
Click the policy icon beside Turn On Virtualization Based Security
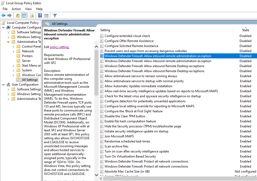[102, 156]
